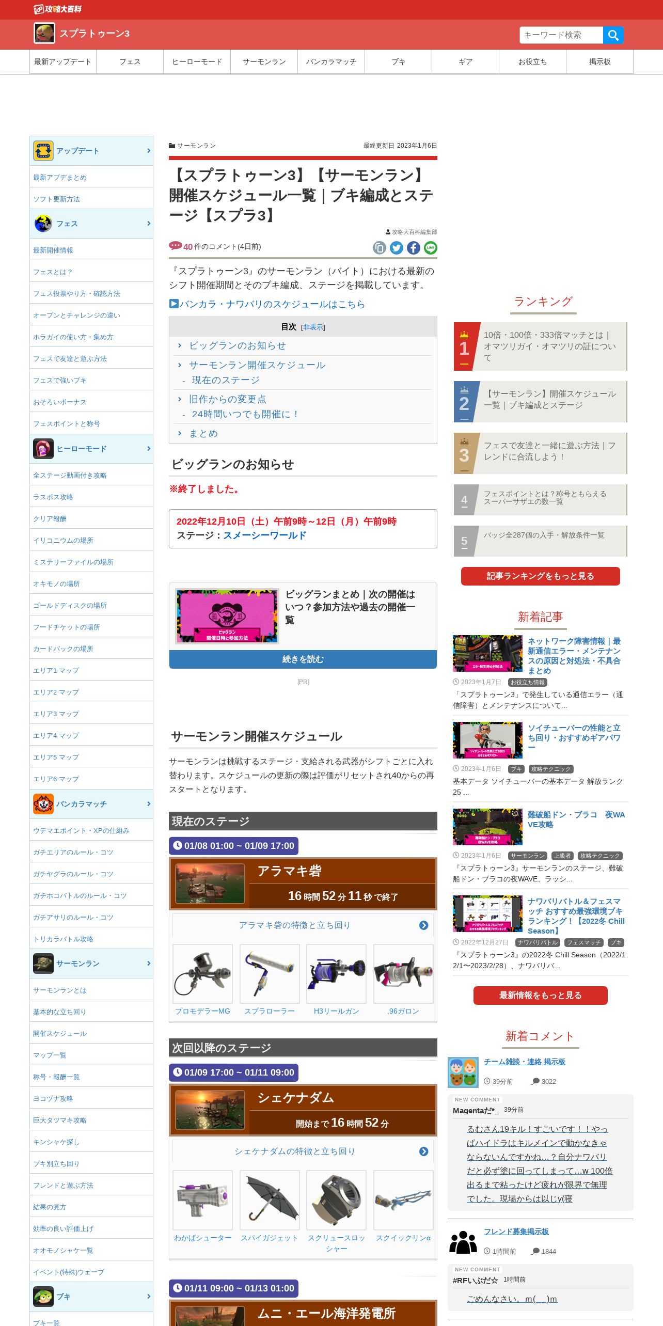The image size is (663, 1326).
Task: Expand the フェス sidebar chevron
Action: tap(149, 224)
